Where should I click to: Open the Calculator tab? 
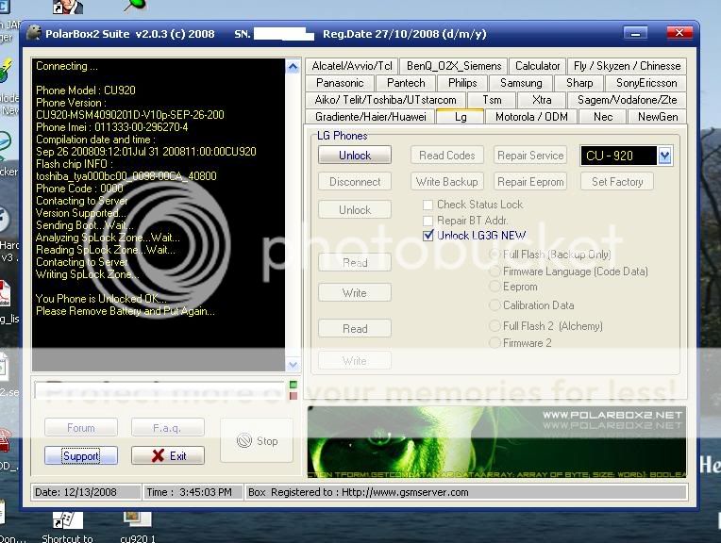point(537,66)
